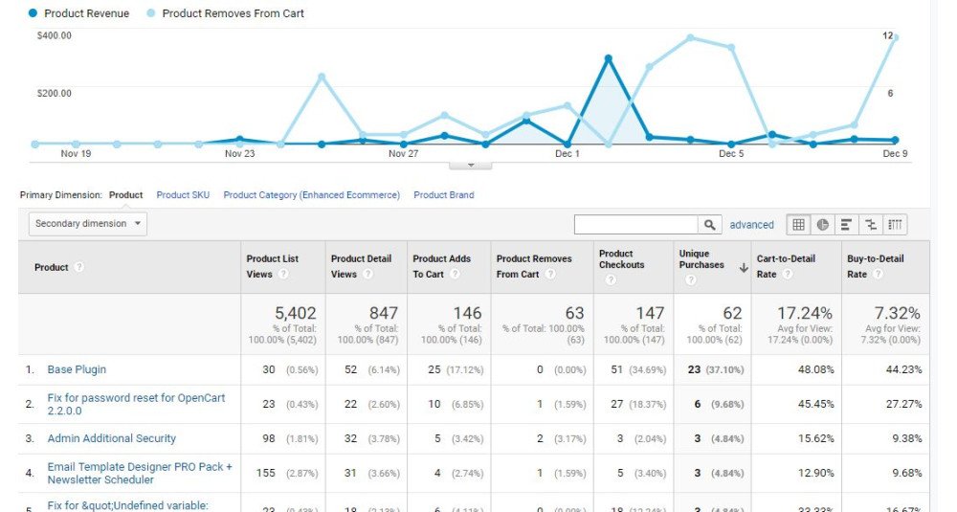Open the advanced filter link

point(751,225)
